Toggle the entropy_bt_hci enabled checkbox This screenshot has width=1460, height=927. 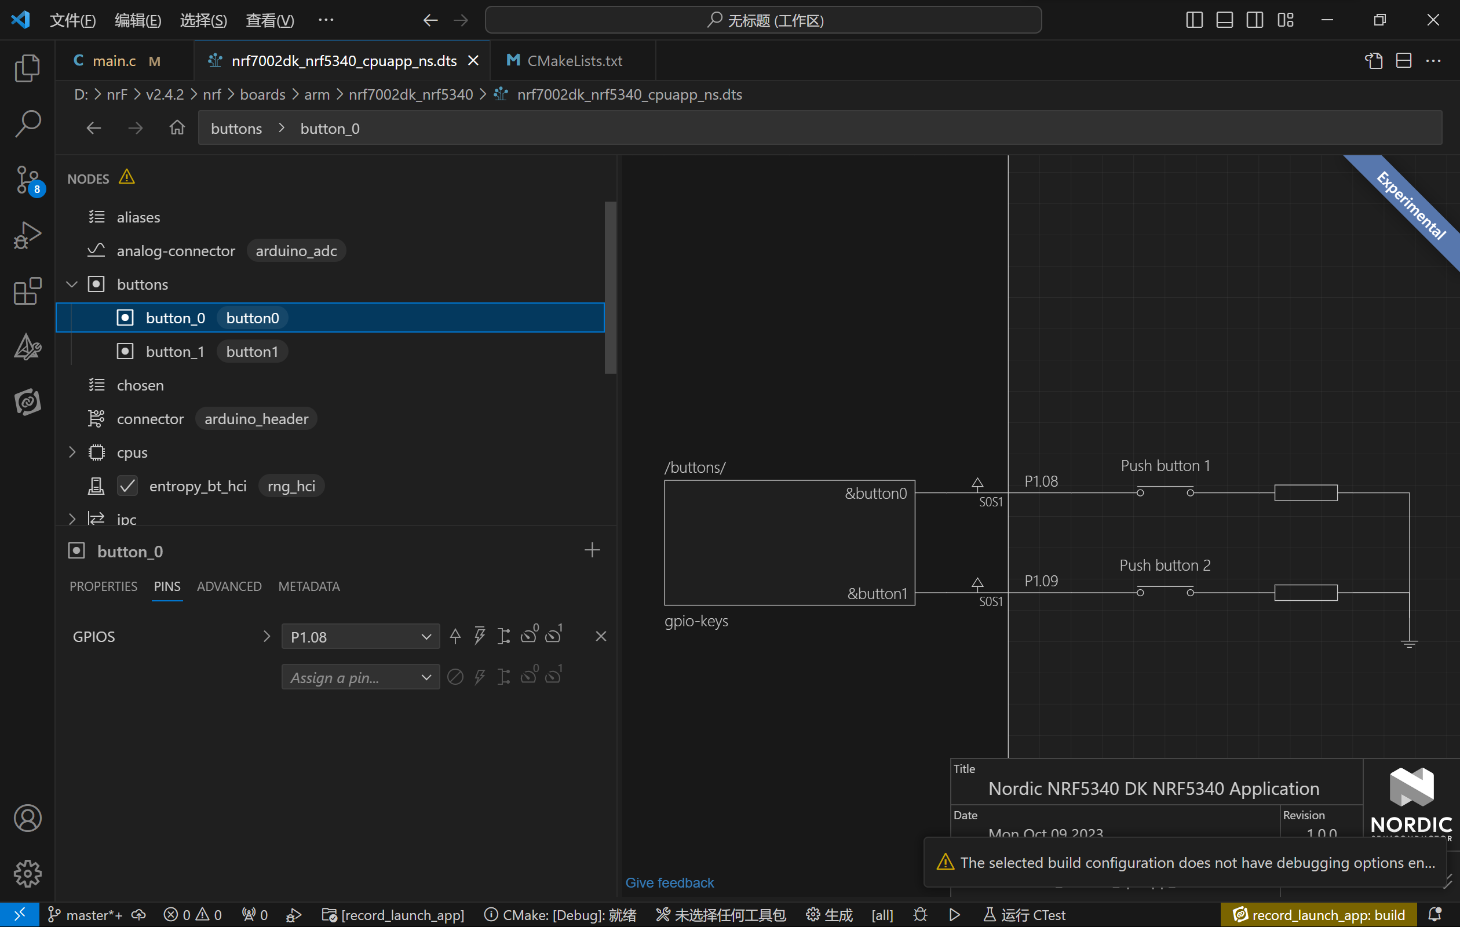(127, 486)
